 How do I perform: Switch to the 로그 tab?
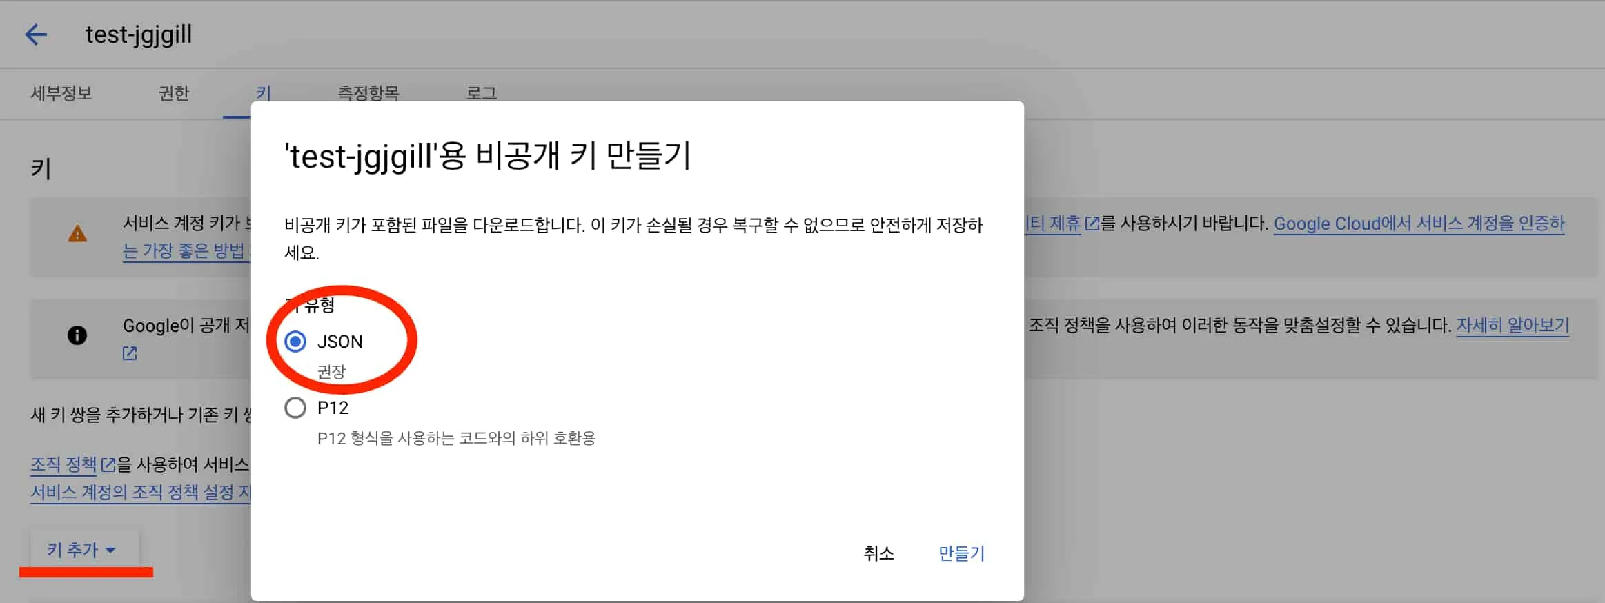pos(482,92)
